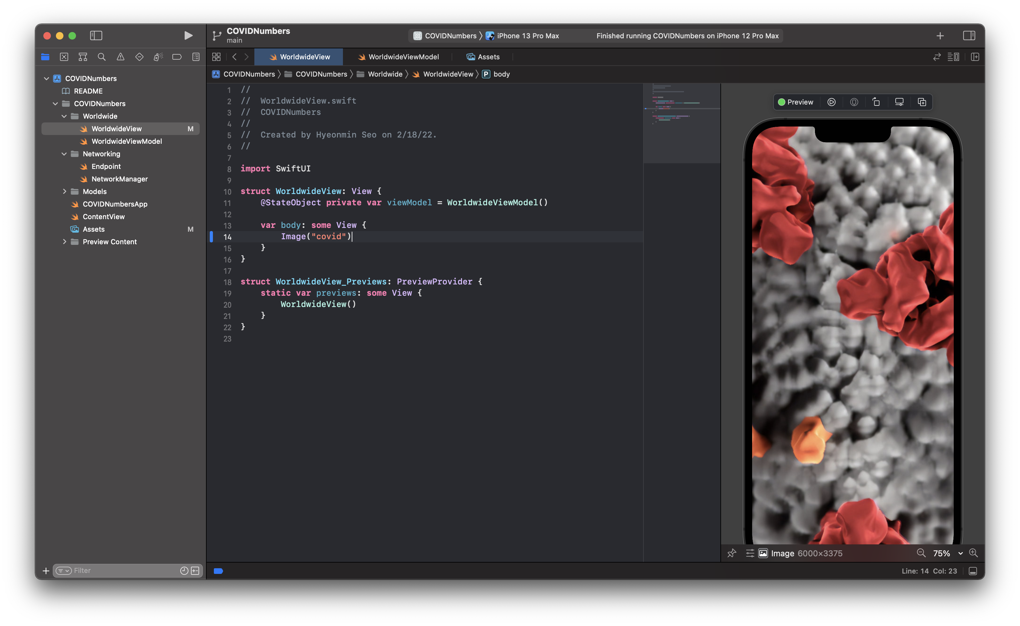The height and width of the screenshot is (626, 1020).
Task: Open the Source Control navigator
Action: click(x=64, y=57)
